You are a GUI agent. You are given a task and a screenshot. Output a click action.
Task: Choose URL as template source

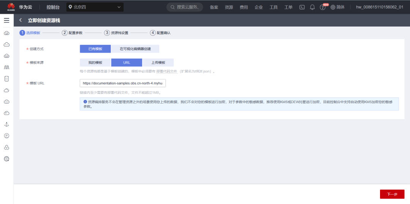click(126, 63)
